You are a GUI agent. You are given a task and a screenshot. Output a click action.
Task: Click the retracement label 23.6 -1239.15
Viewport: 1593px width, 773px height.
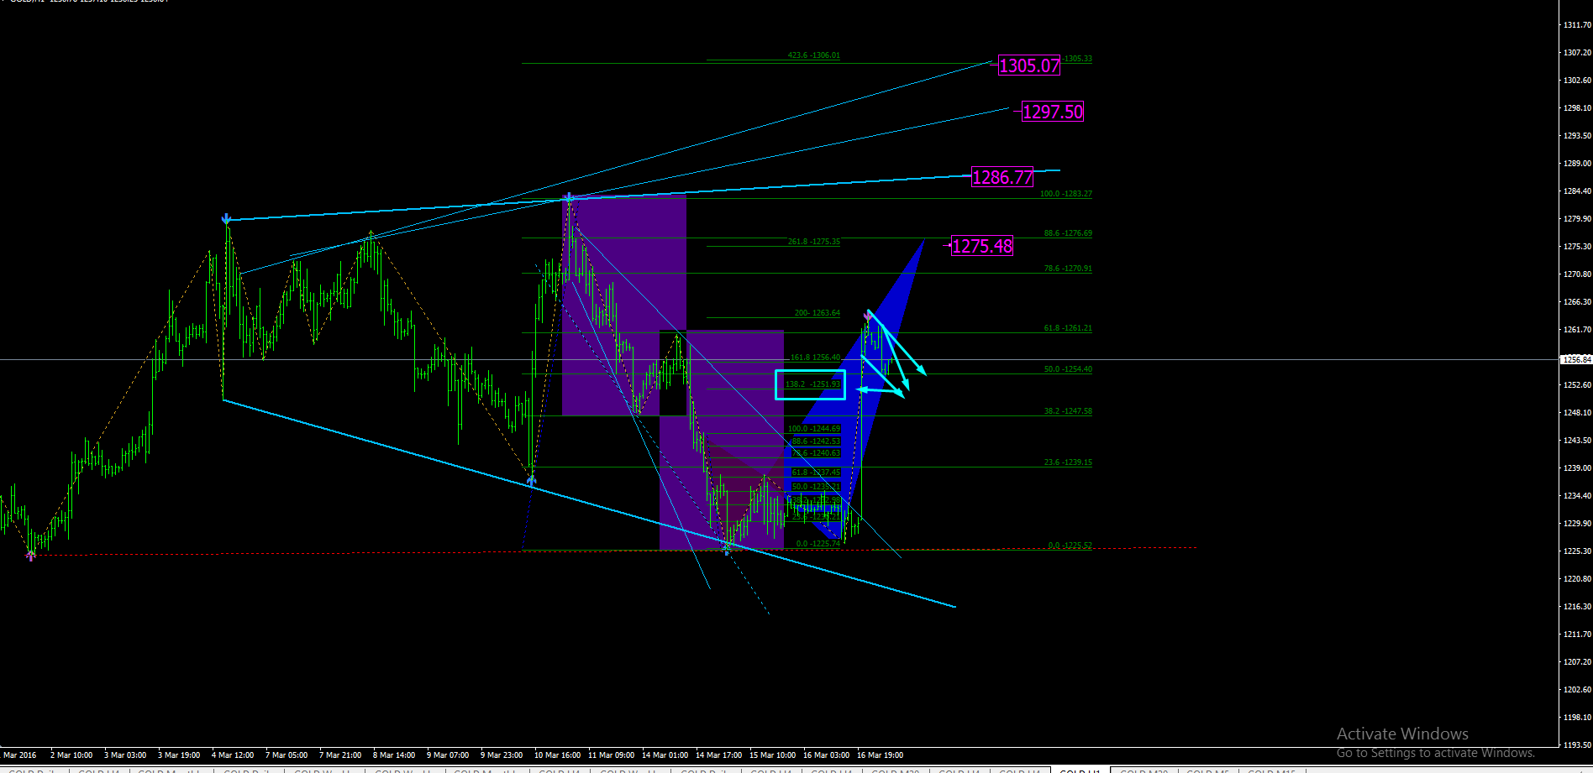tap(1068, 462)
